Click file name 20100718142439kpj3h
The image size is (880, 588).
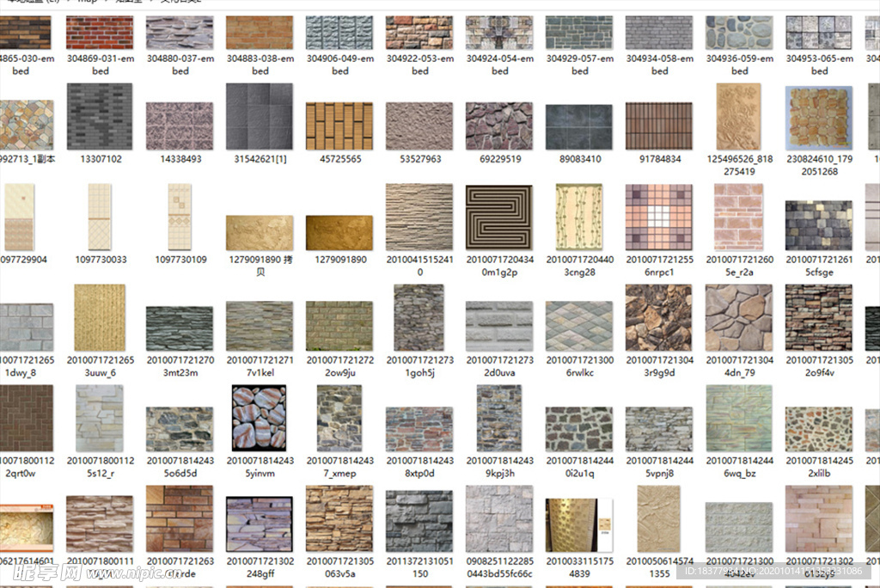tap(499, 467)
